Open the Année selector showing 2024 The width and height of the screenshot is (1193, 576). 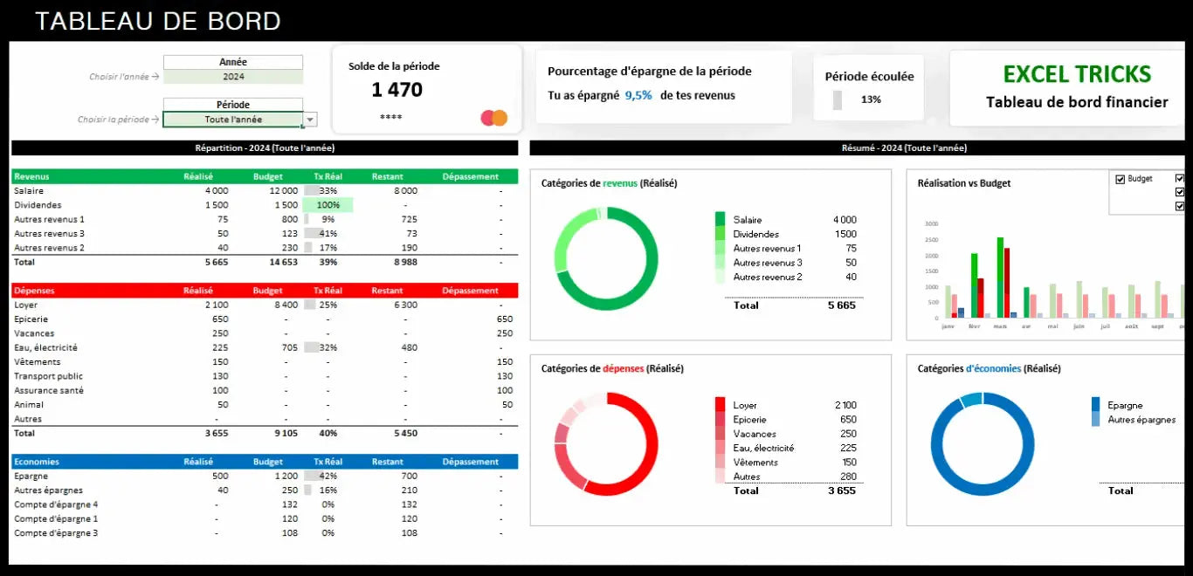pos(232,77)
